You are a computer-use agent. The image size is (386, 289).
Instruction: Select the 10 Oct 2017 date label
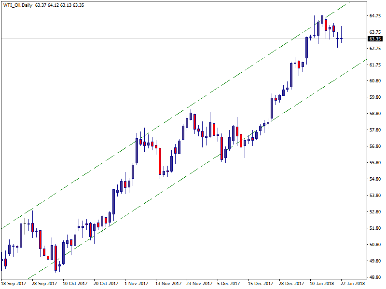(x=75, y=284)
